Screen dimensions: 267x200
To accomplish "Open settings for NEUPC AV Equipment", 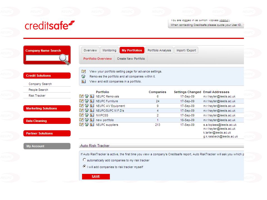I will [x=81, y=106].
